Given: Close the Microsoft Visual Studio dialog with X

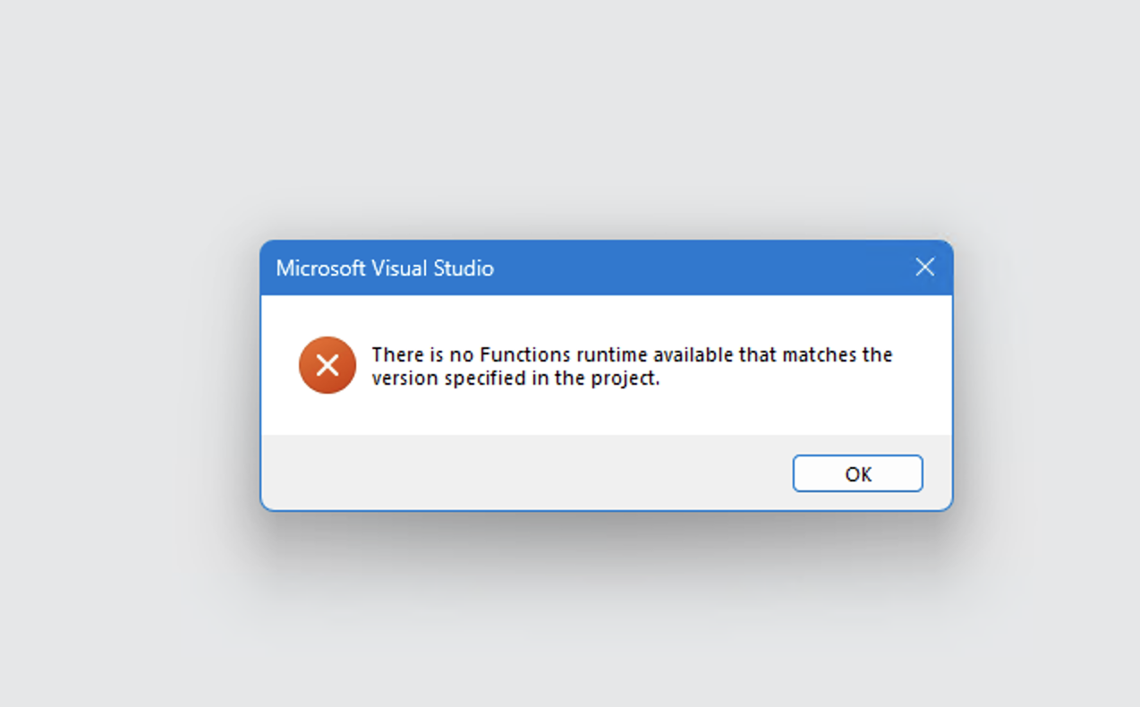Looking at the screenshot, I should [x=924, y=267].
